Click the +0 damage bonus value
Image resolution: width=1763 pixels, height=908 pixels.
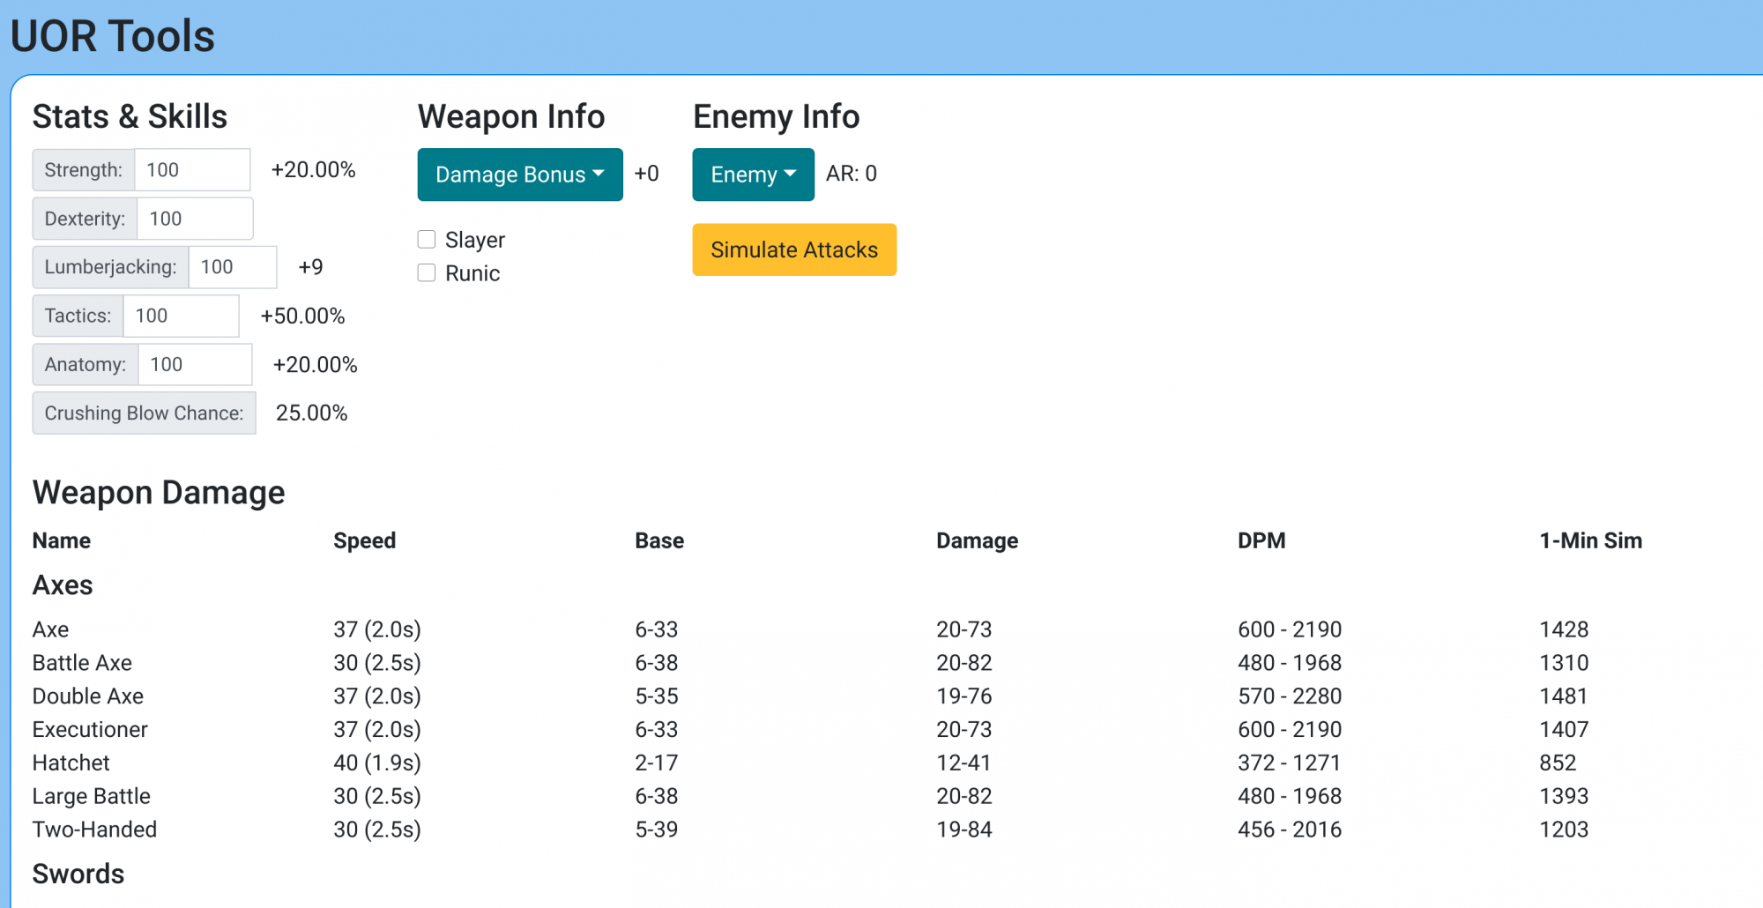646,174
